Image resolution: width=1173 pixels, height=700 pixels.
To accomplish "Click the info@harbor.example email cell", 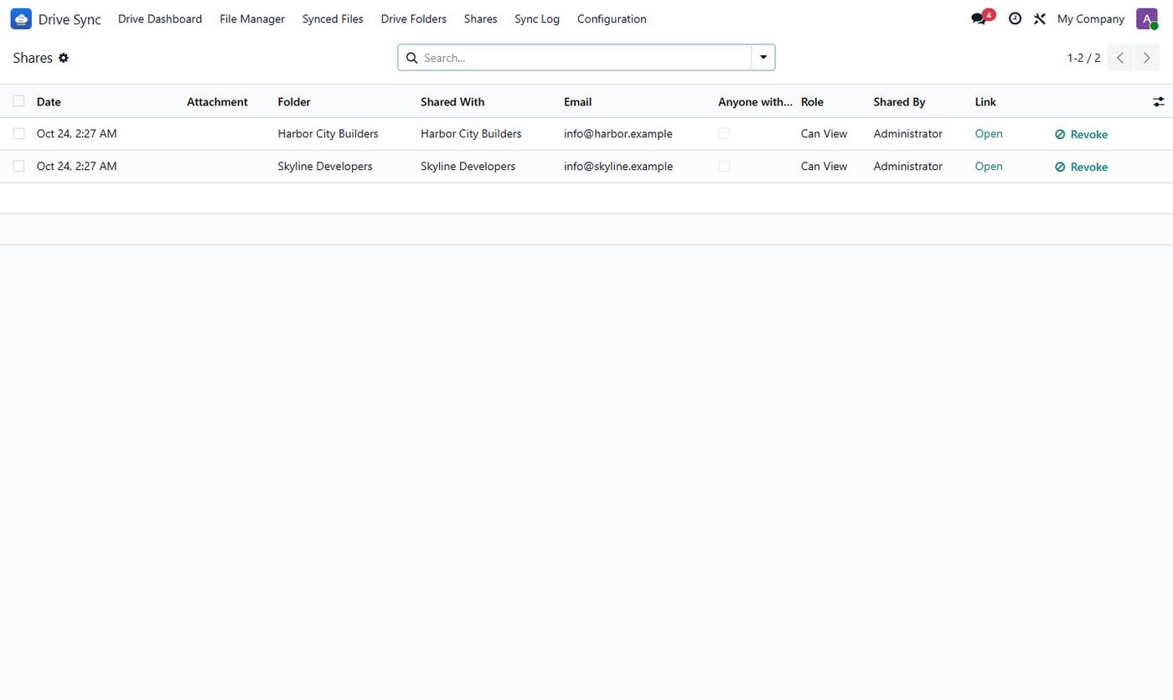I will (x=618, y=133).
